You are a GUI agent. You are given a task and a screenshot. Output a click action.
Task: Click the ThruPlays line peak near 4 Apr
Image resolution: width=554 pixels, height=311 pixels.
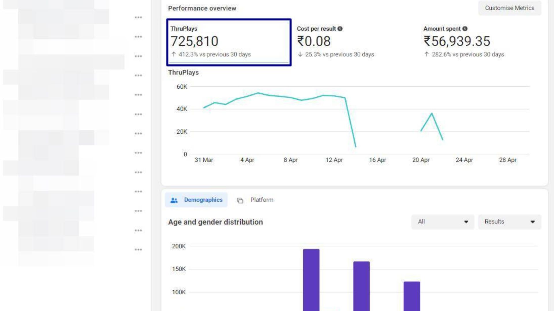[258, 93]
